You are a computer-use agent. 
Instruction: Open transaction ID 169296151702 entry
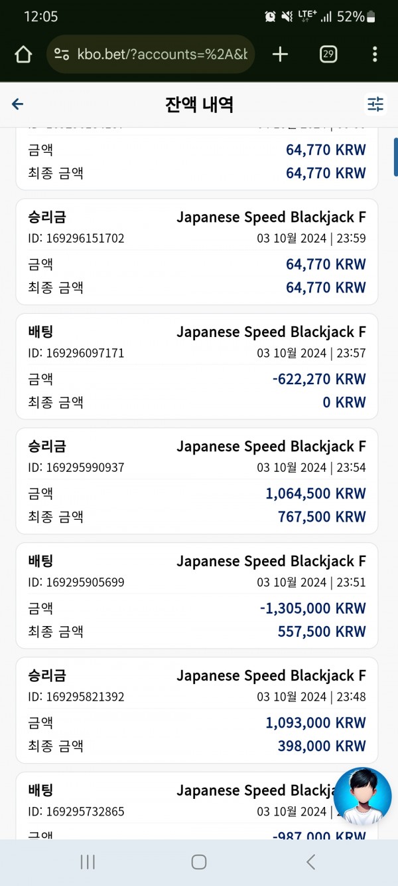[197, 252]
